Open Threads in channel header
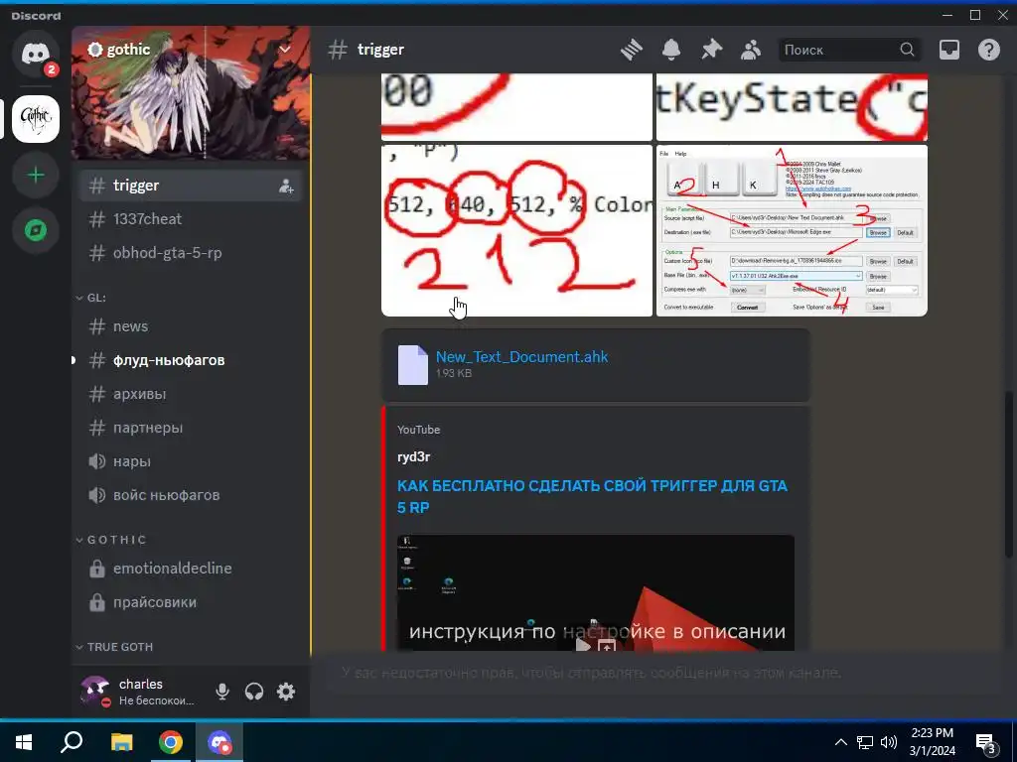1017x762 pixels. [x=631, y=50]
